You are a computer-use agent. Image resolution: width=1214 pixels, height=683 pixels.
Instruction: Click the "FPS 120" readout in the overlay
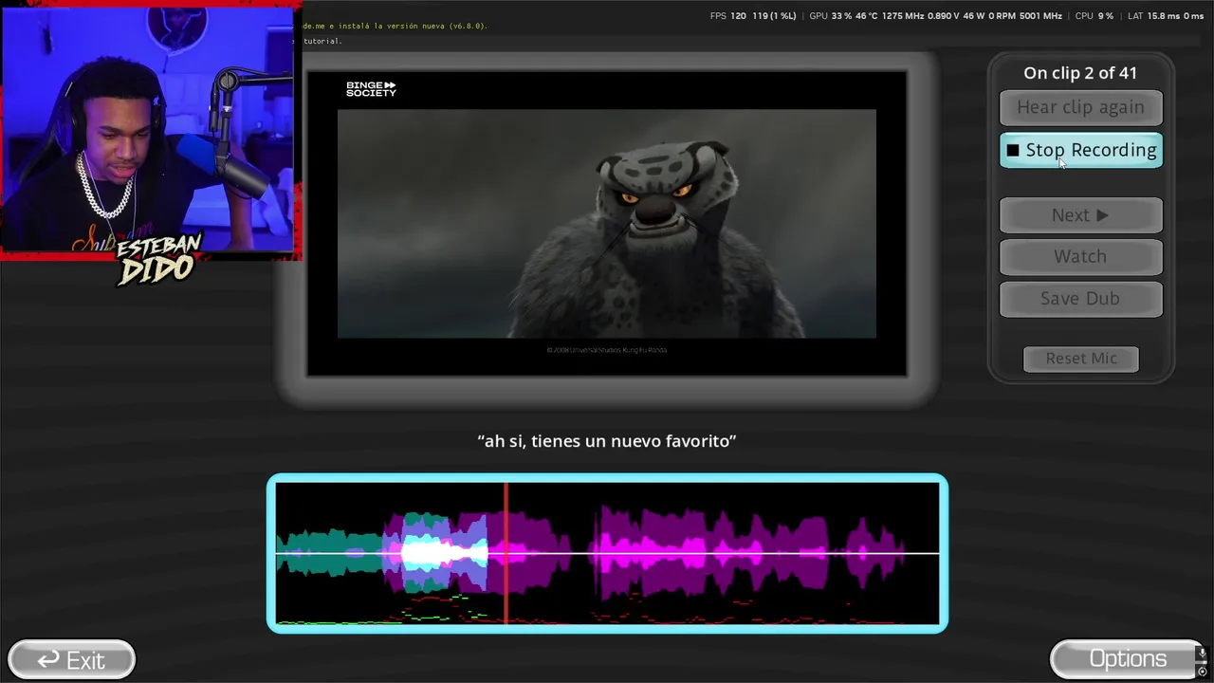pyautogui.click(x=728, y=16)
